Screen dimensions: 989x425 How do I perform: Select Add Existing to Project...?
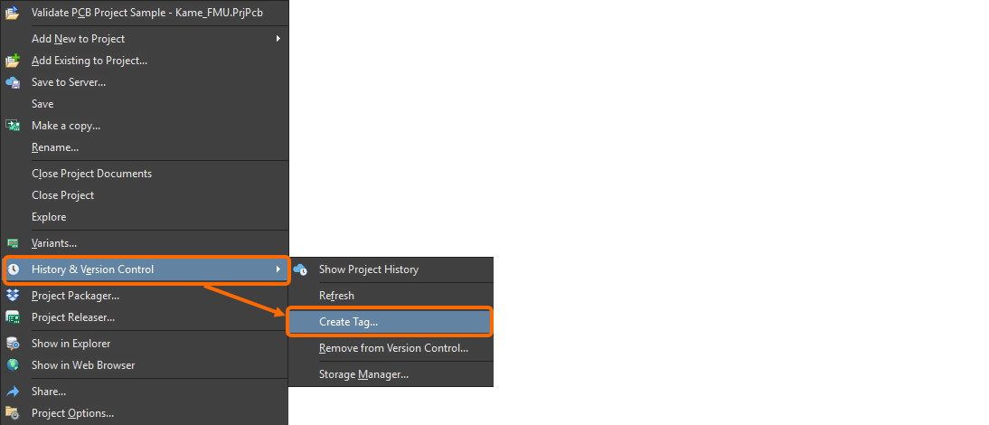click(145, 61)
